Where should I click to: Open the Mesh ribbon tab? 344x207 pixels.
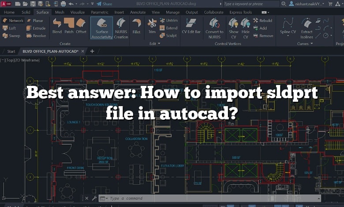(x=60, y=12)
